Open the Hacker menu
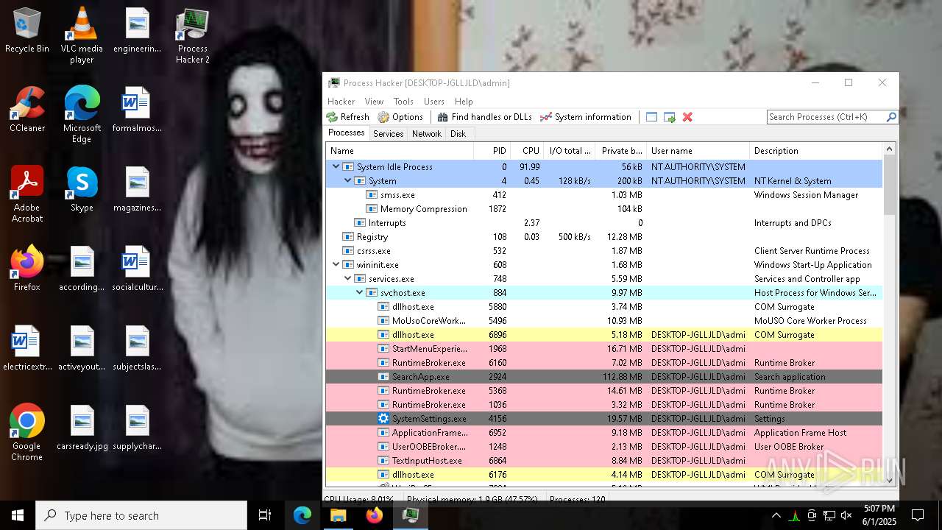 [x=341, y=102]
